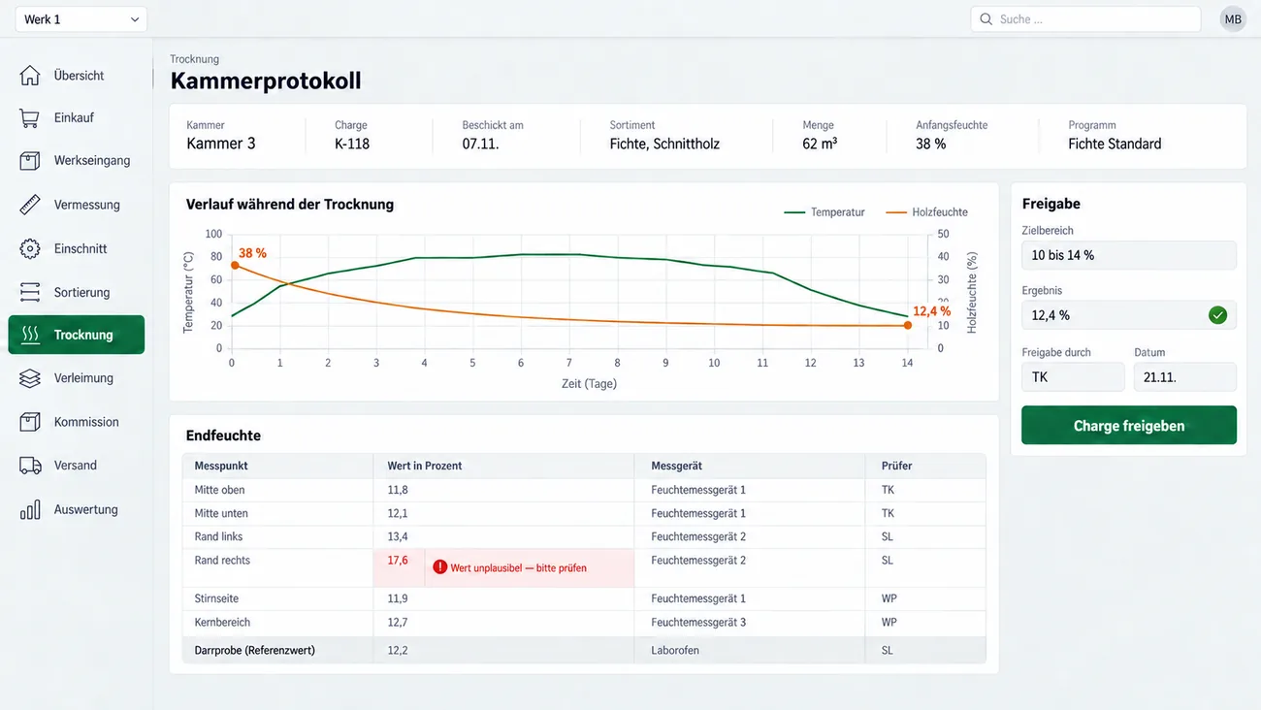The image size is (1261, 710).
Task: Click the Übersicht home icon
Action: click(x=30, y=76)
